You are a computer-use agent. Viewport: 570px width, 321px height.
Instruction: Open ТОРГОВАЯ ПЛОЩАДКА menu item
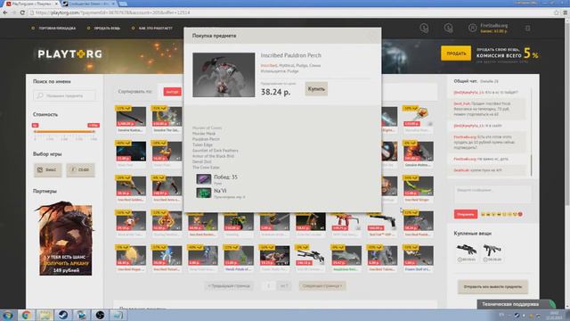click(x=57, y=28)
